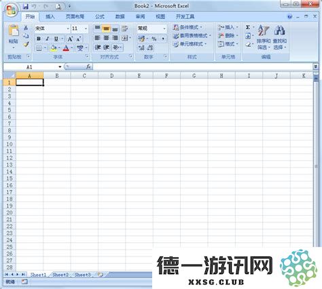This screenshot has height=289, width=322.
Task: Copy selection with copy icon
Action: click(26, 36)
